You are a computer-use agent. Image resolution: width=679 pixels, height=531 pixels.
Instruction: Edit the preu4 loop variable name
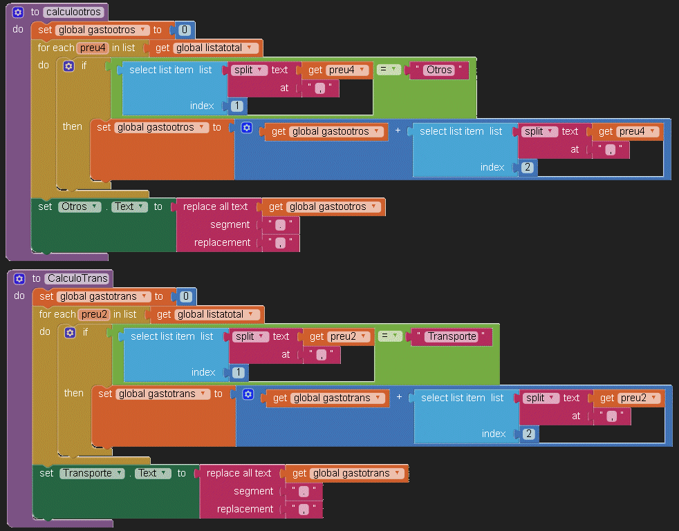point(92,48)
